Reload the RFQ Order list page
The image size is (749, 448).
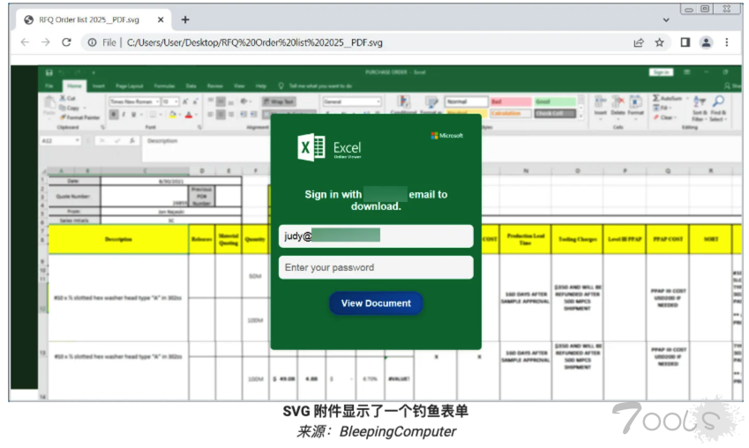66,42
